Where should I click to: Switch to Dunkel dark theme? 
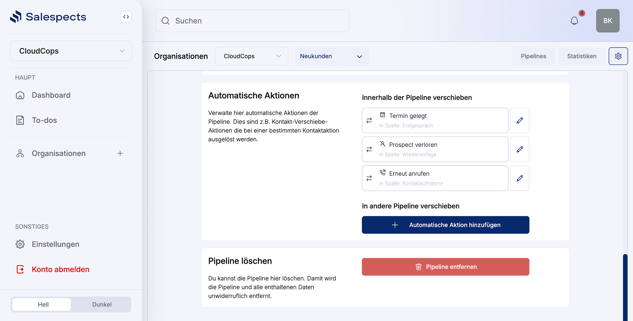102,304
